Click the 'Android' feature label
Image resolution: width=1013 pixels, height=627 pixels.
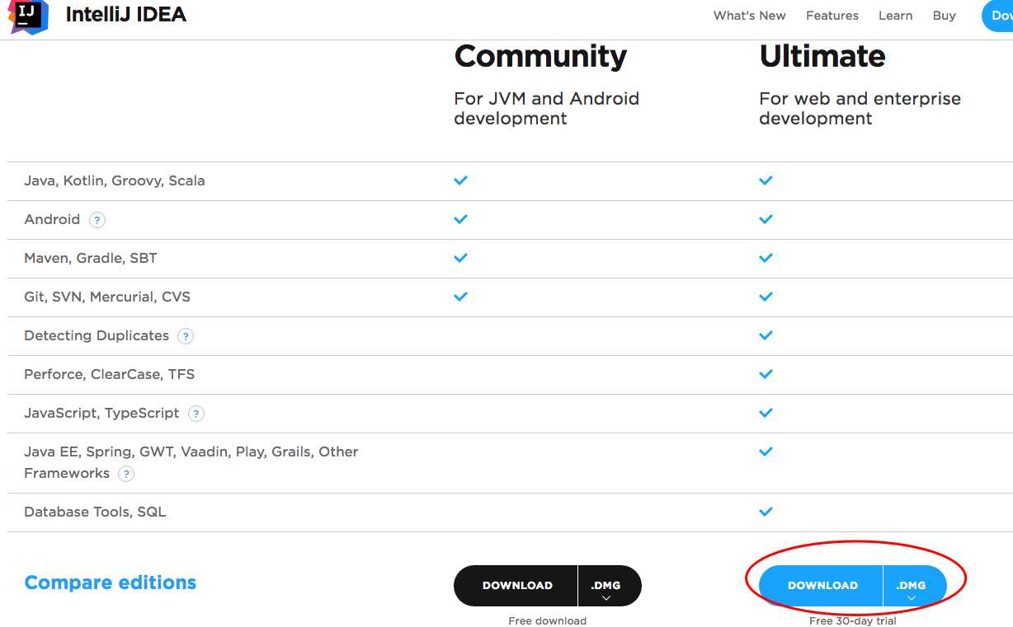point(52,220)
